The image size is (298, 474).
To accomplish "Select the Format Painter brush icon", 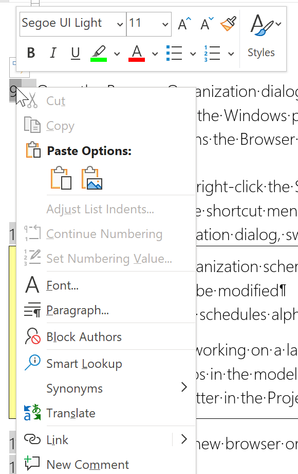I will pyautogui.click(x=229, y=24).
